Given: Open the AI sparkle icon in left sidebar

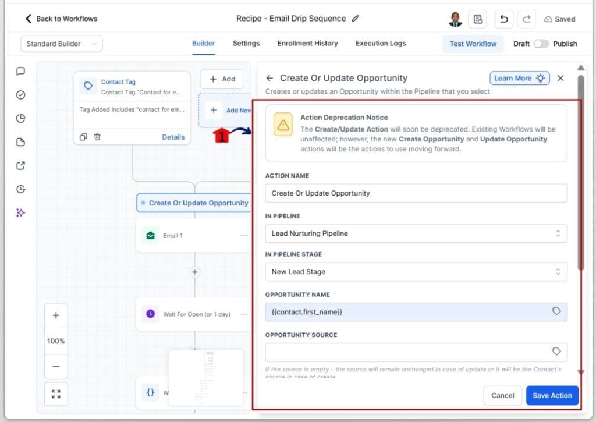Looking at the screenshot, I should point(20,212).
